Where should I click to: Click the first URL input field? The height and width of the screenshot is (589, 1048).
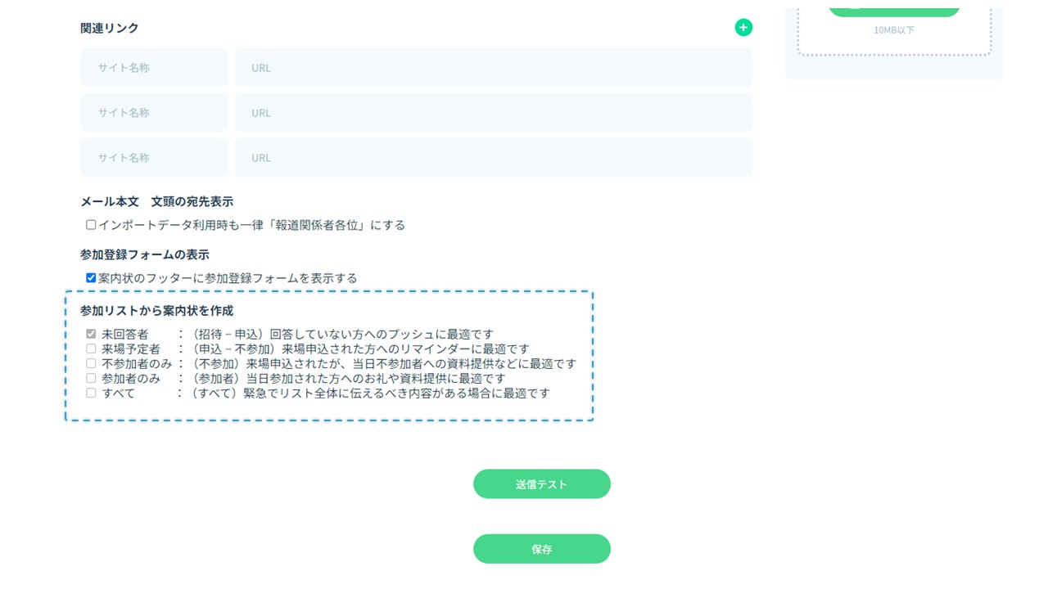point(493,68)
